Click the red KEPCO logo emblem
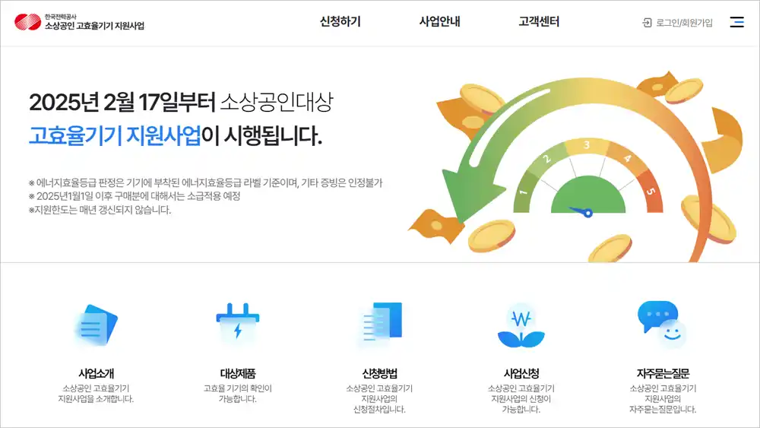 (27, 22)
